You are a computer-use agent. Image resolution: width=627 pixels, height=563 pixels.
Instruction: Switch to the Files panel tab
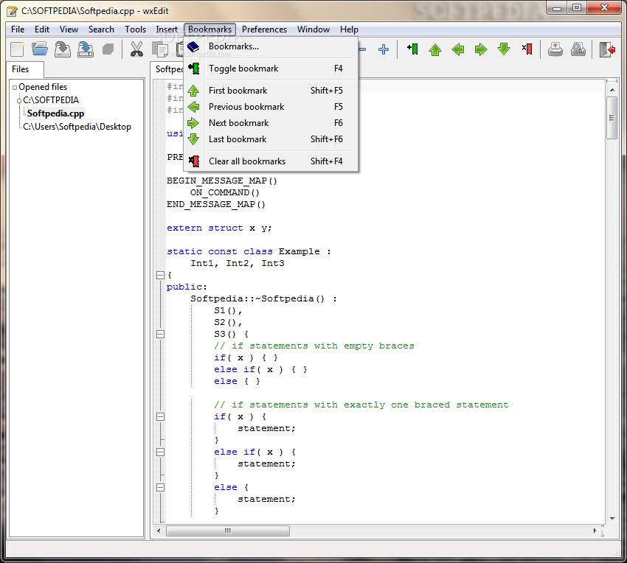click(21, 69)
